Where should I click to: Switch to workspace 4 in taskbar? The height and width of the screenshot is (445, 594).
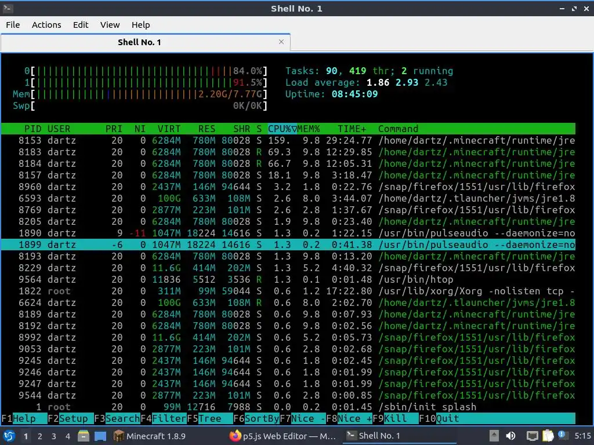[x=68, y=436]
